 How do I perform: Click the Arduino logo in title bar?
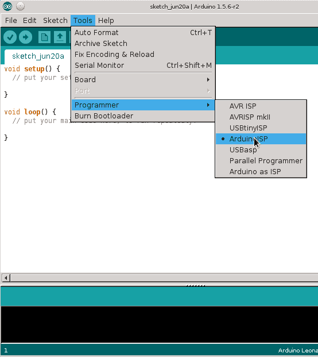(x=7, y=6)
